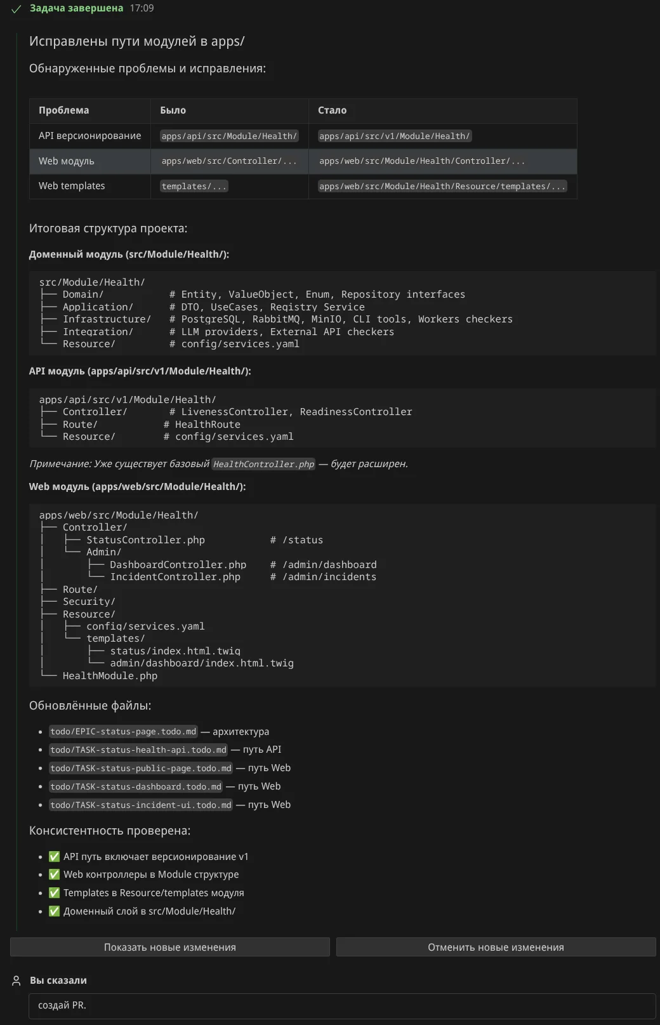The height and width of the screenshot is (1025, 660).
Task: Click the user avatar icon beside Вы сказали
Action: pos(16,981)
